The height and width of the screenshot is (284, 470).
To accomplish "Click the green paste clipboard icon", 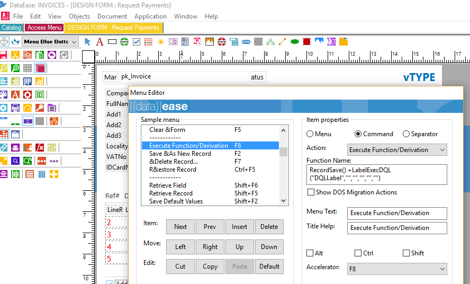I will point(40,55).
